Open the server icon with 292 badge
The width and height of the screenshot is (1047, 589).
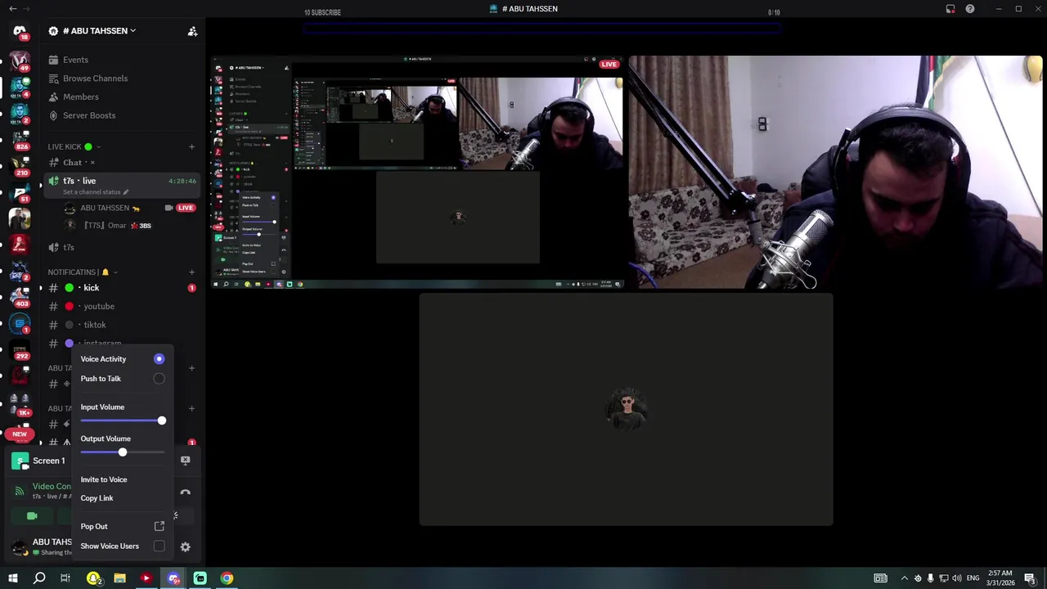coord(20,349)
